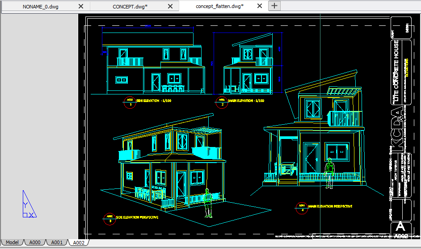Select the concept_flatten.dwg* tab
421x249 pixels.
pyautogui.click(x=219, y=6)
